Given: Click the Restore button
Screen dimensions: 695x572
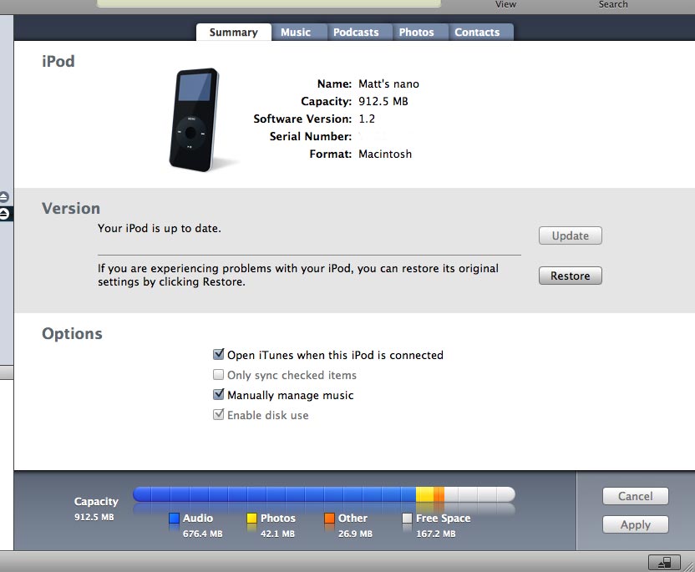Looking at the screenshot, I should point(570,276).
